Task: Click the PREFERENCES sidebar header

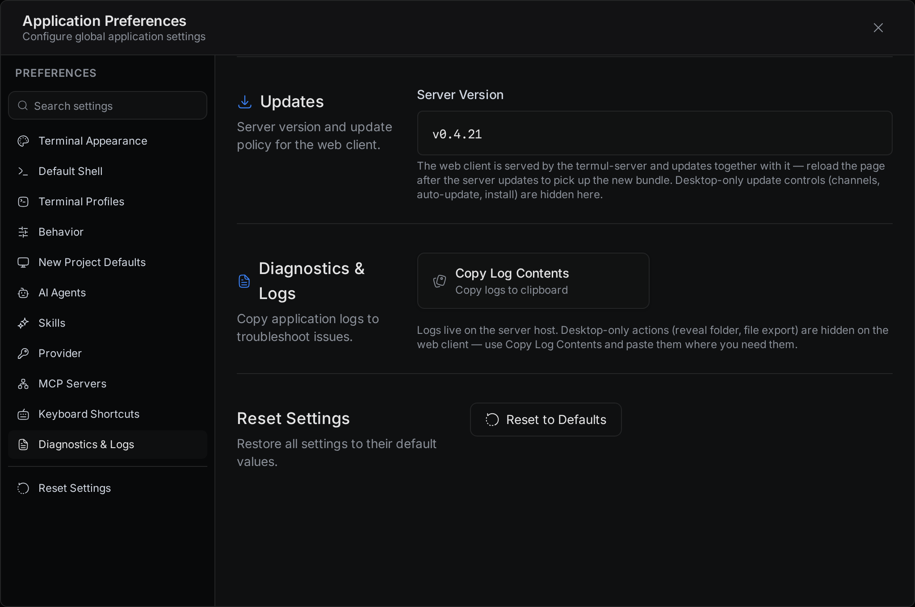Action: coord(56,73)
